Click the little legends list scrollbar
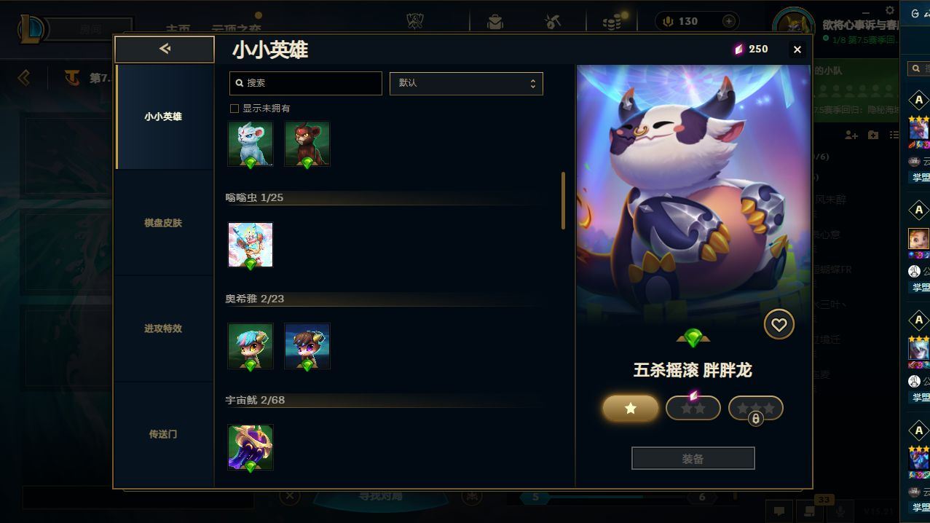The height and width of the screenshot is (523, 930). (563, 200)
